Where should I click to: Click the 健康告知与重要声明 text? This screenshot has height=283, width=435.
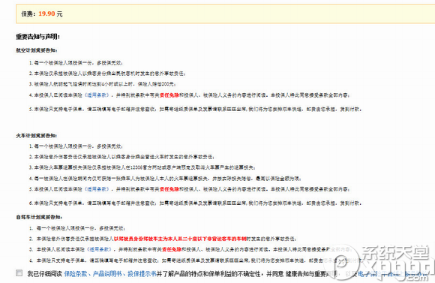point(310,274)
